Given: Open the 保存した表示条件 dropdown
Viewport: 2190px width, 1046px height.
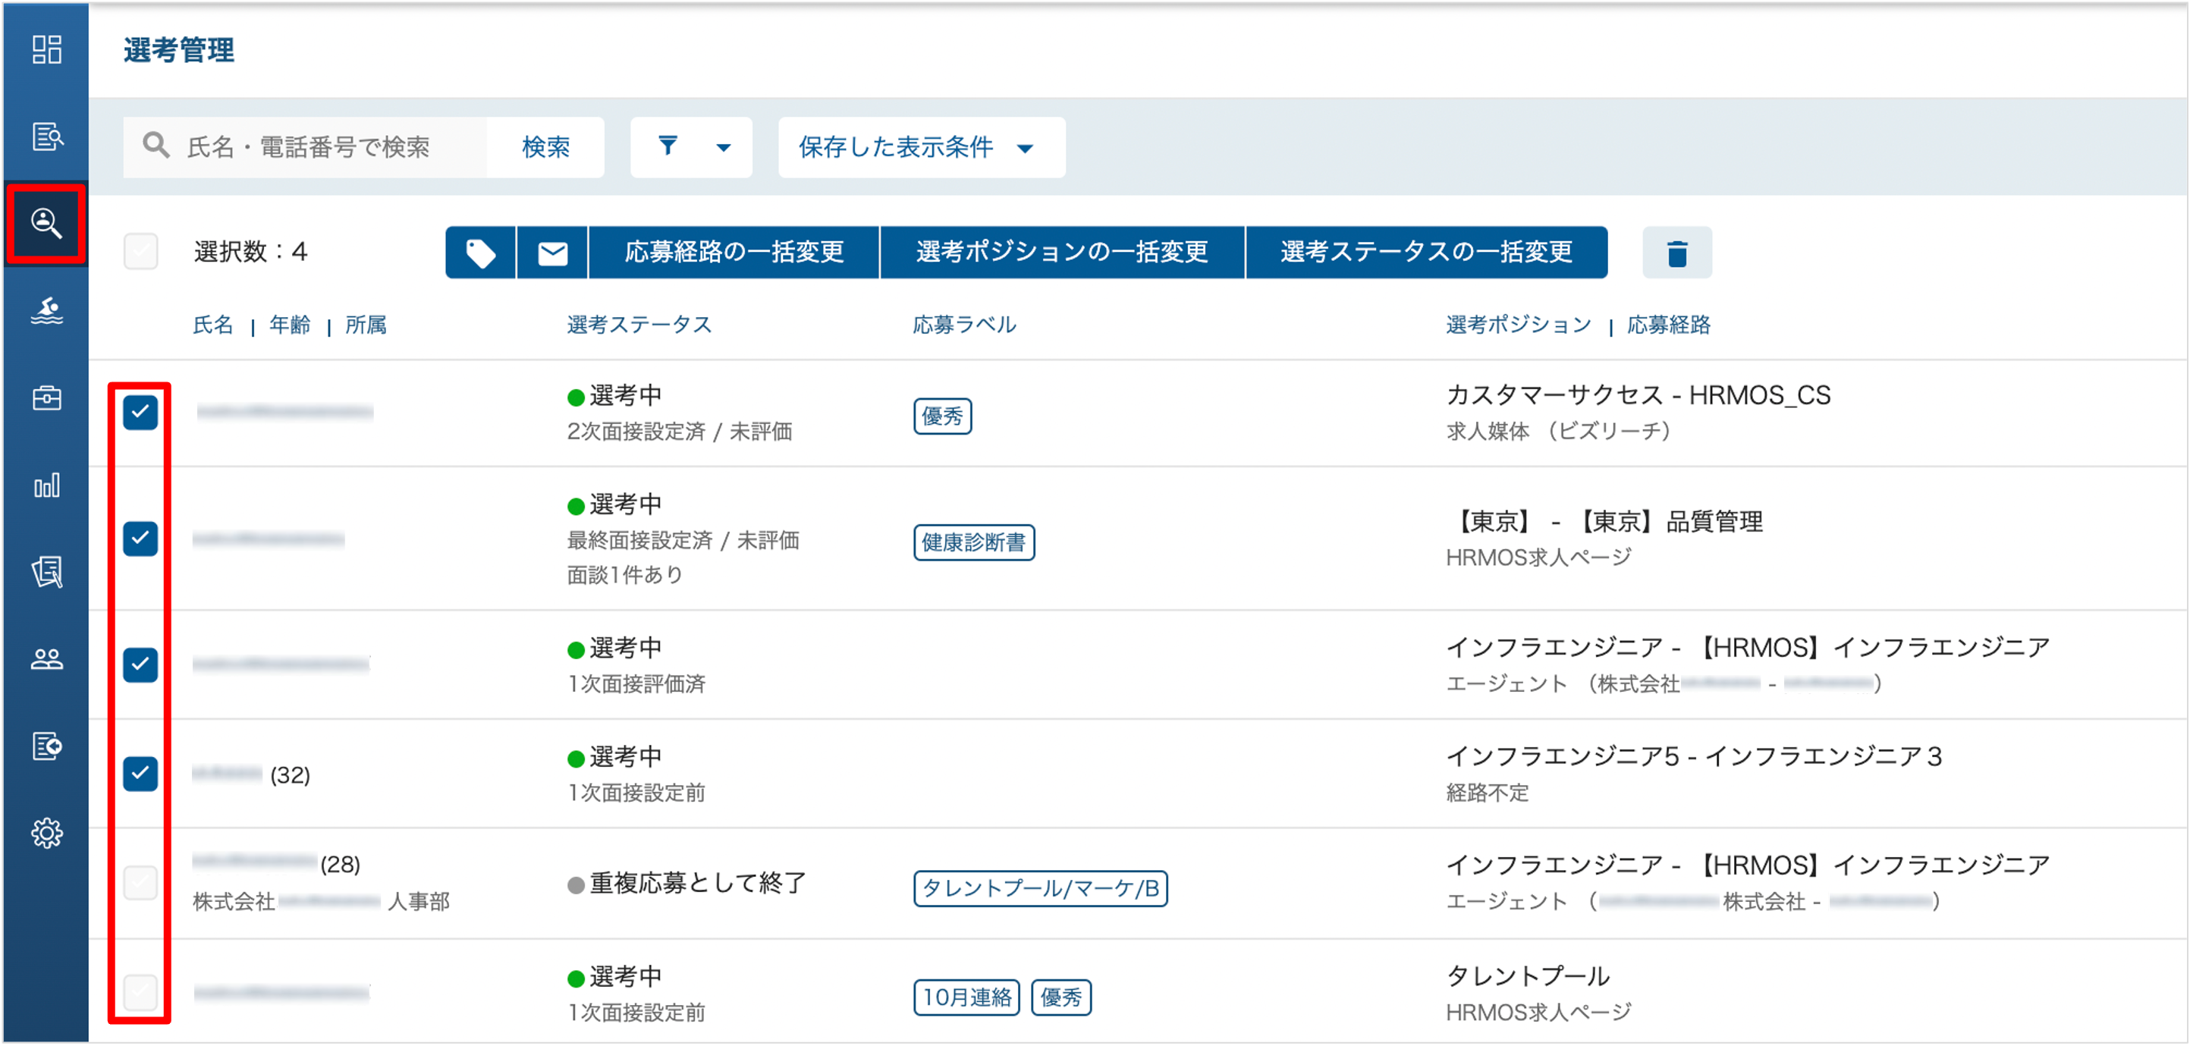Looking at the screenshot, I should tap(922, 147).
